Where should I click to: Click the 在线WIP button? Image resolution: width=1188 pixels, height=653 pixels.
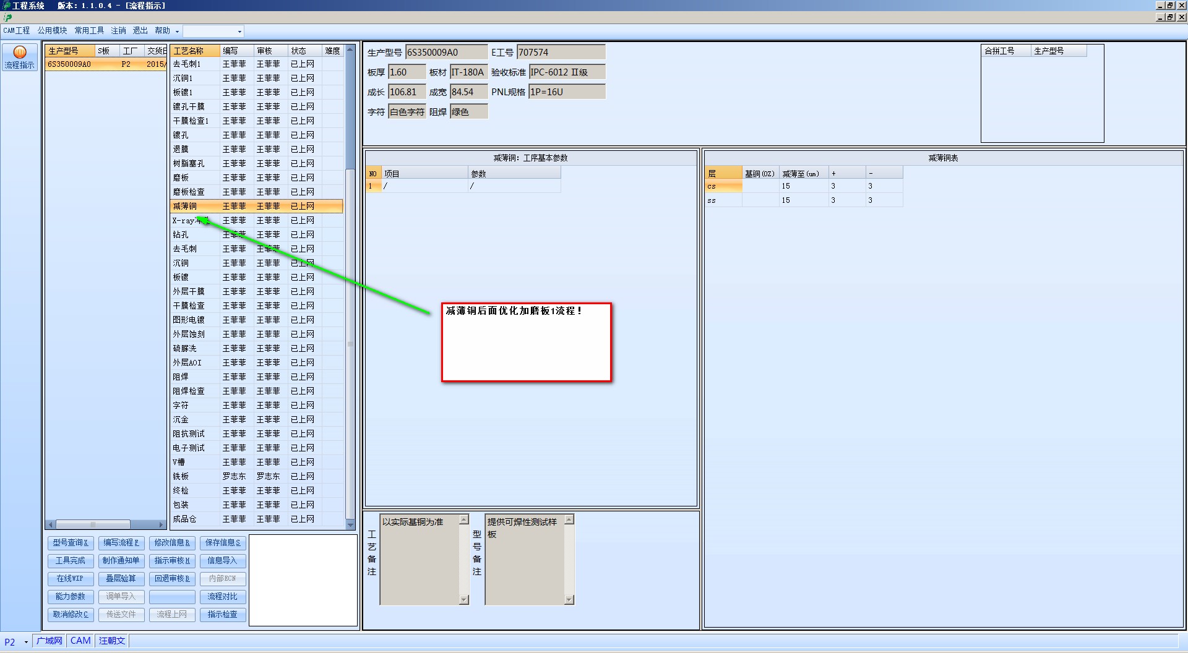pos(71,579)
